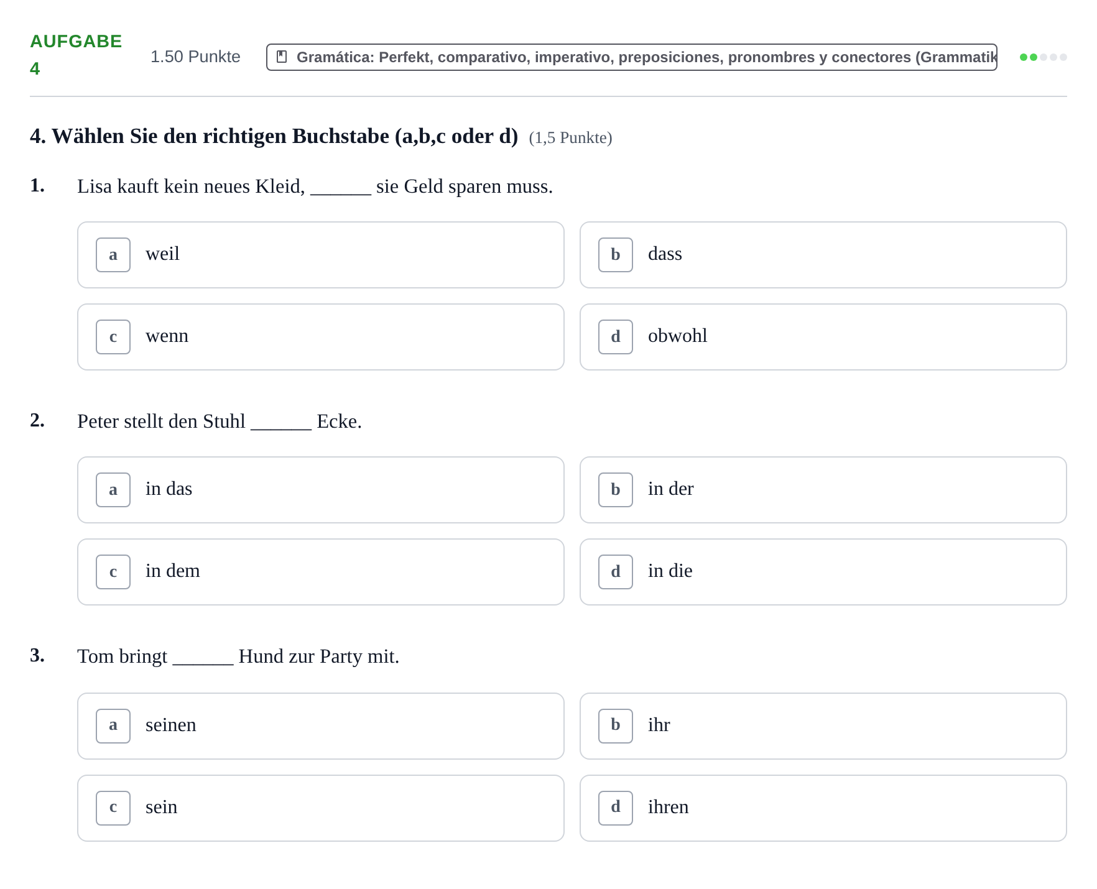Image resolution: width=1097 pixels, height=889 pixels.
Task: Click the AUFGABE 4 heading
Action: [76, 55]
